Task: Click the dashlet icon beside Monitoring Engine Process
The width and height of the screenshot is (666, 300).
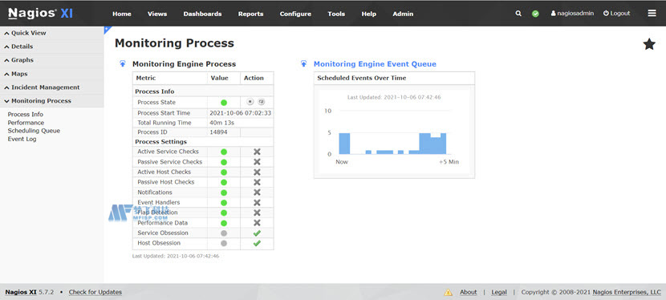Action: click(x=123, y=64)
